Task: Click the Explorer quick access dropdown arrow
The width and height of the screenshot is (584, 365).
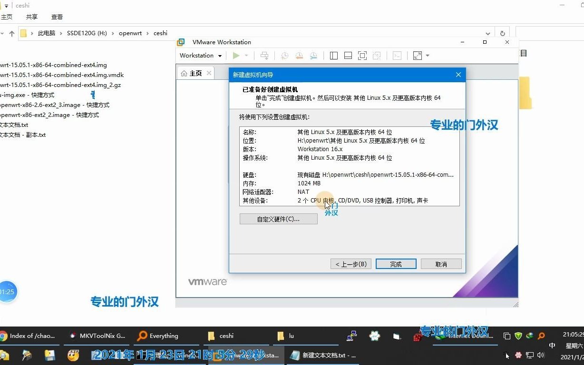Action: [x=6, y=6]
